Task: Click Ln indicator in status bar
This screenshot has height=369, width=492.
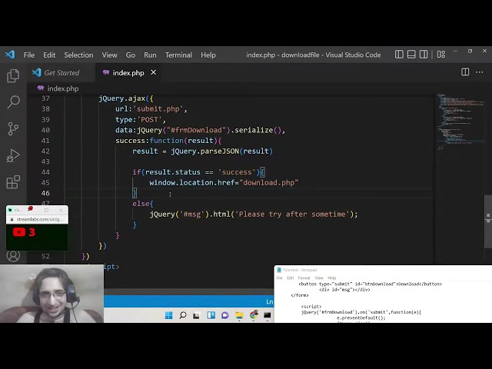Action: (x=269, y=301)
